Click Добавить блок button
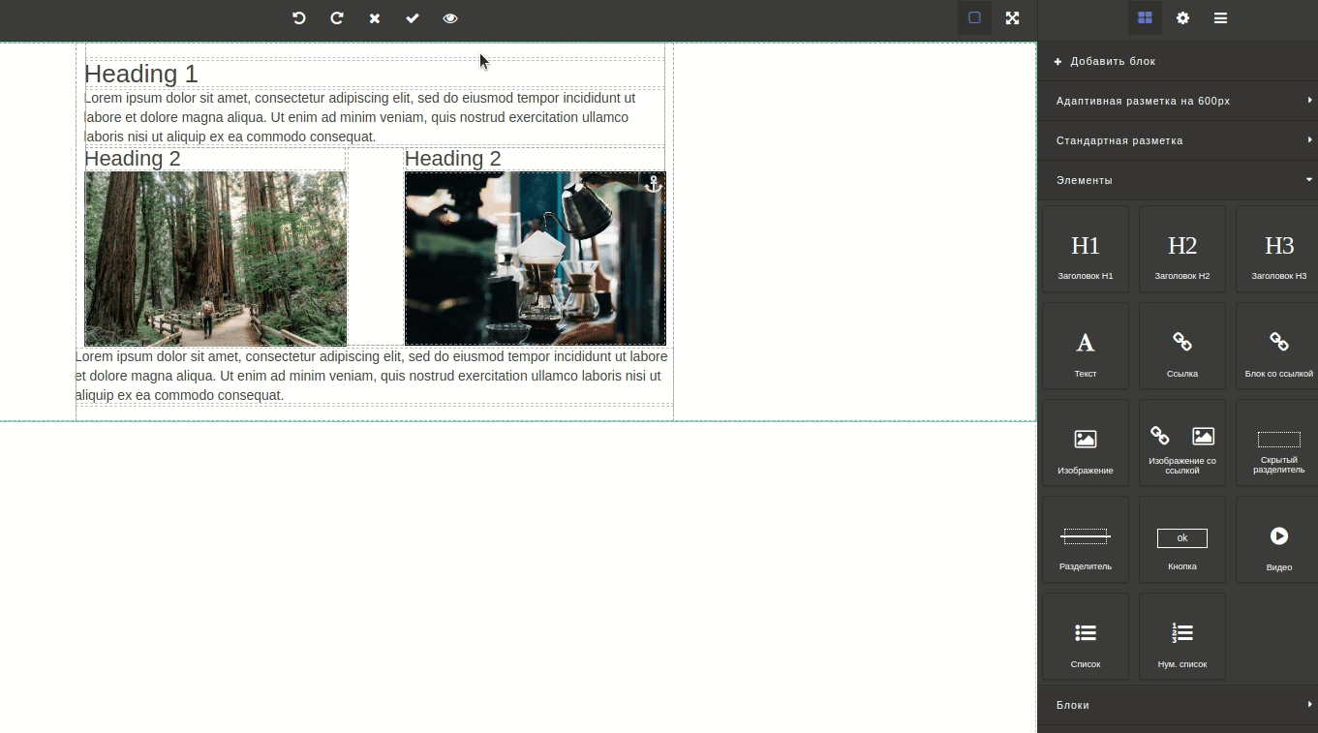 [1178, 61]
